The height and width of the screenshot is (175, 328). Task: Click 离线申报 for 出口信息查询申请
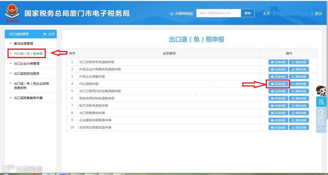click(x=299, y=113)
